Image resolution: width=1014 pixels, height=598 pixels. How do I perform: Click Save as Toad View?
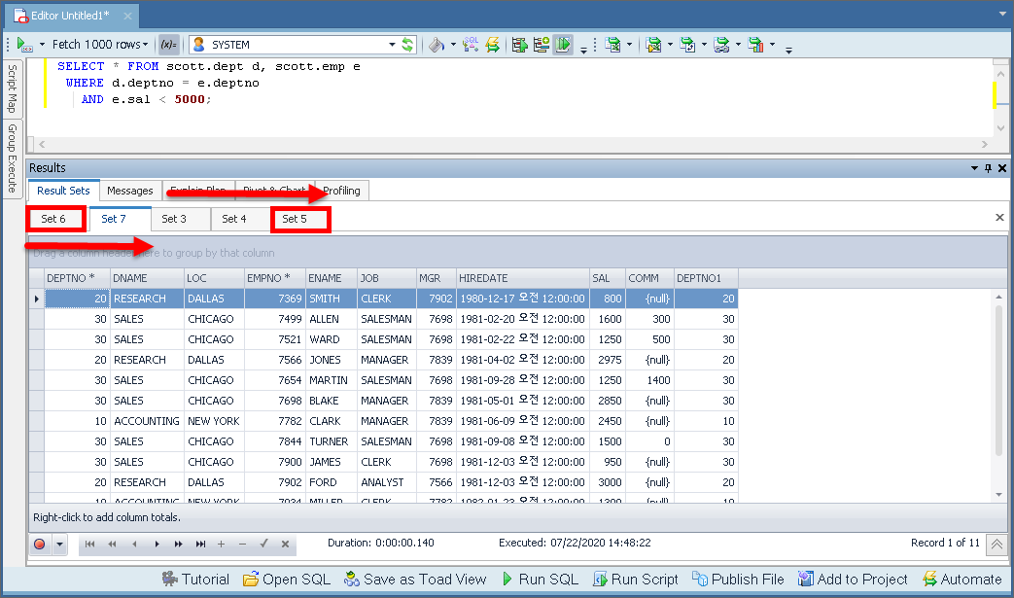pos(415,580)
